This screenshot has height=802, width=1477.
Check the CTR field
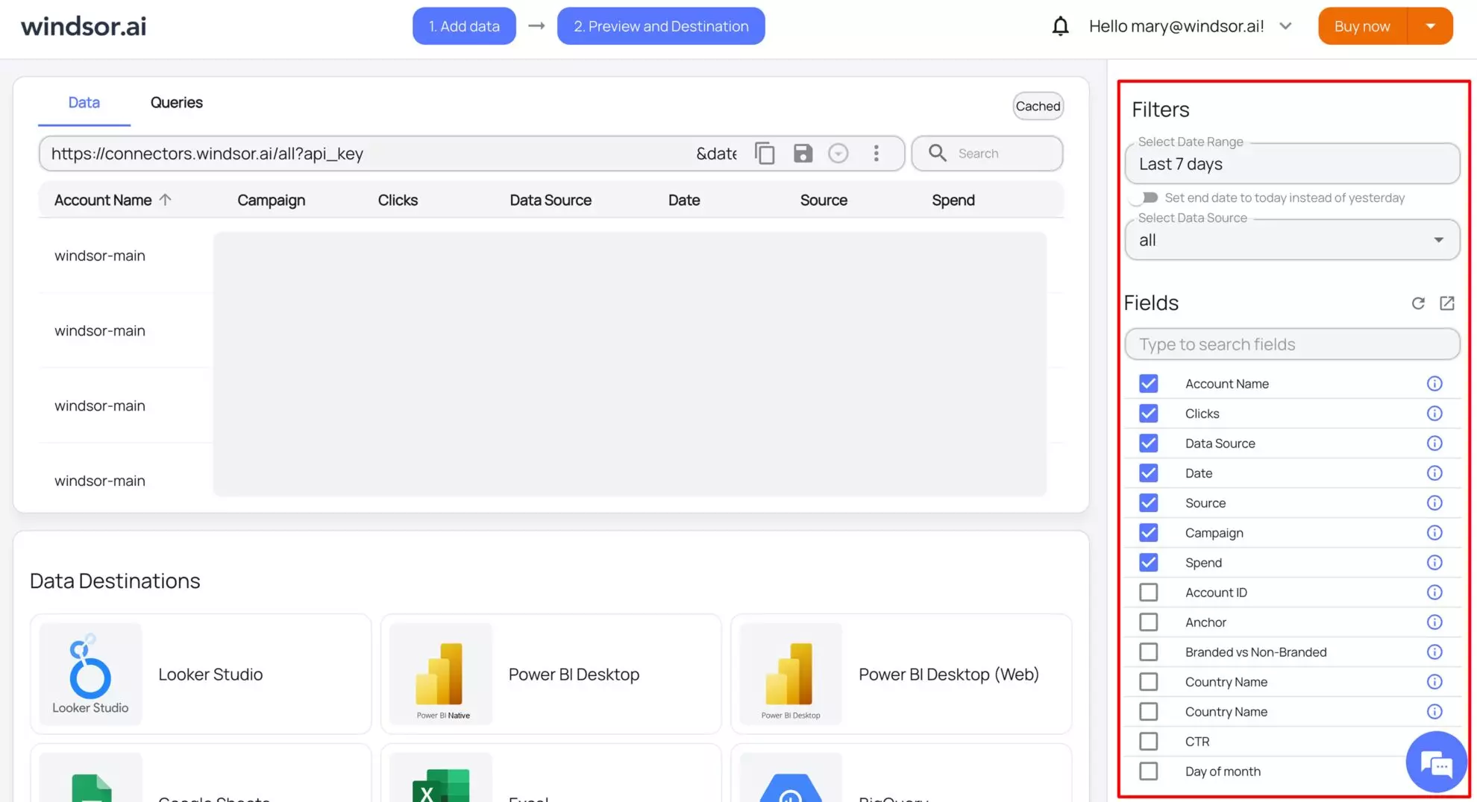[x=1149, y=742]
